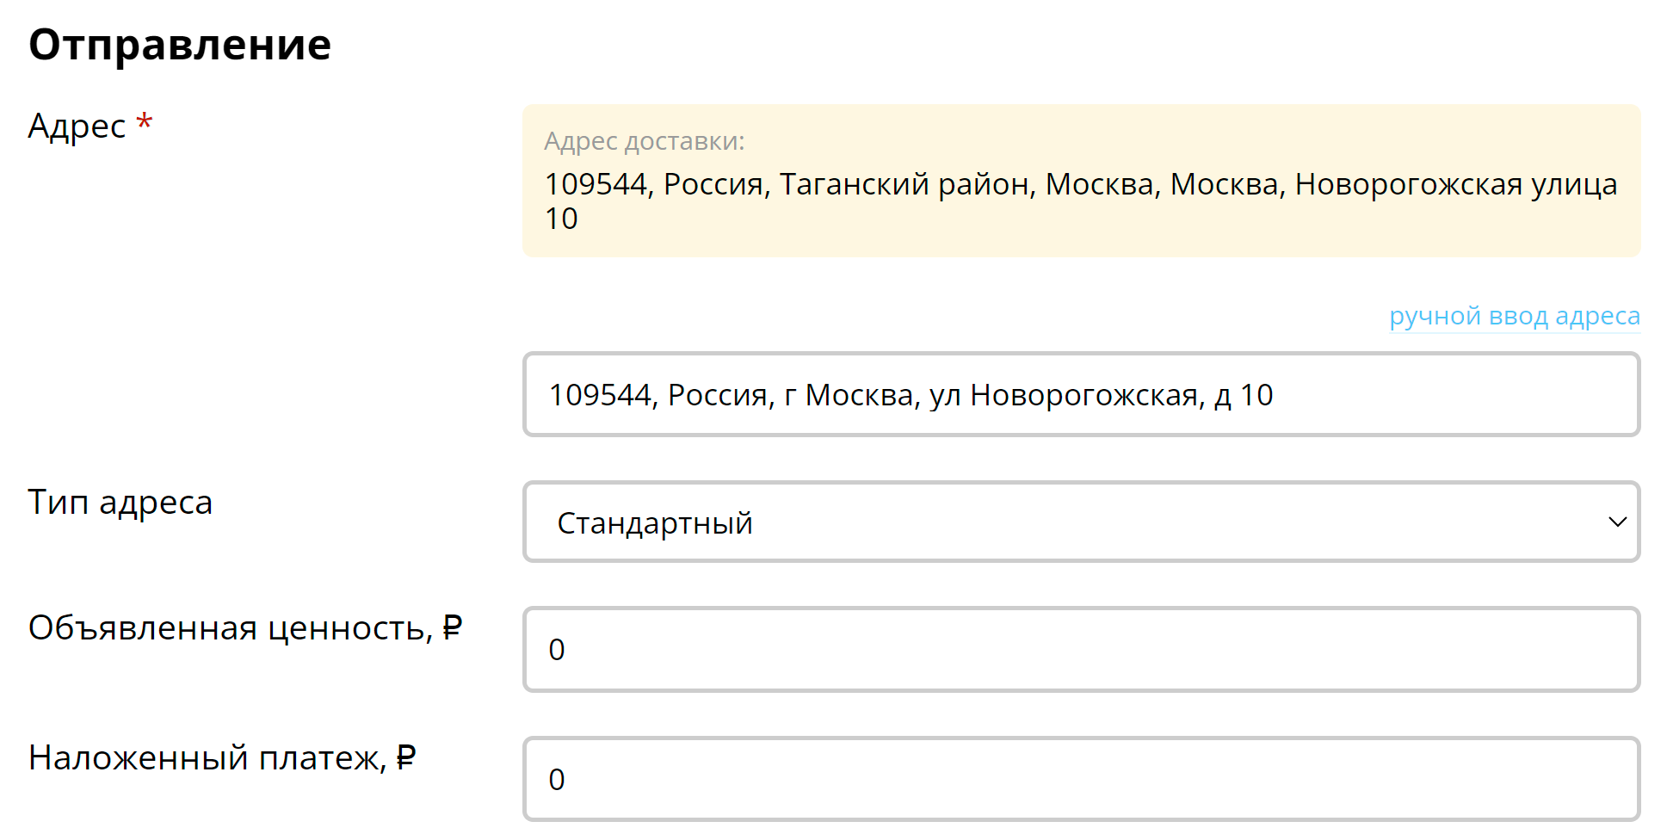Click the '0' value in the cash-on-delivery field

[x=557, y=780]
